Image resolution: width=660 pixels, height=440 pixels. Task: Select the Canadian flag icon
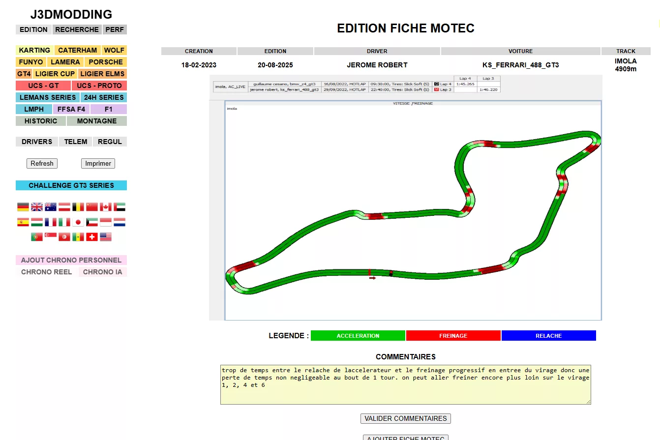(106, 207)
